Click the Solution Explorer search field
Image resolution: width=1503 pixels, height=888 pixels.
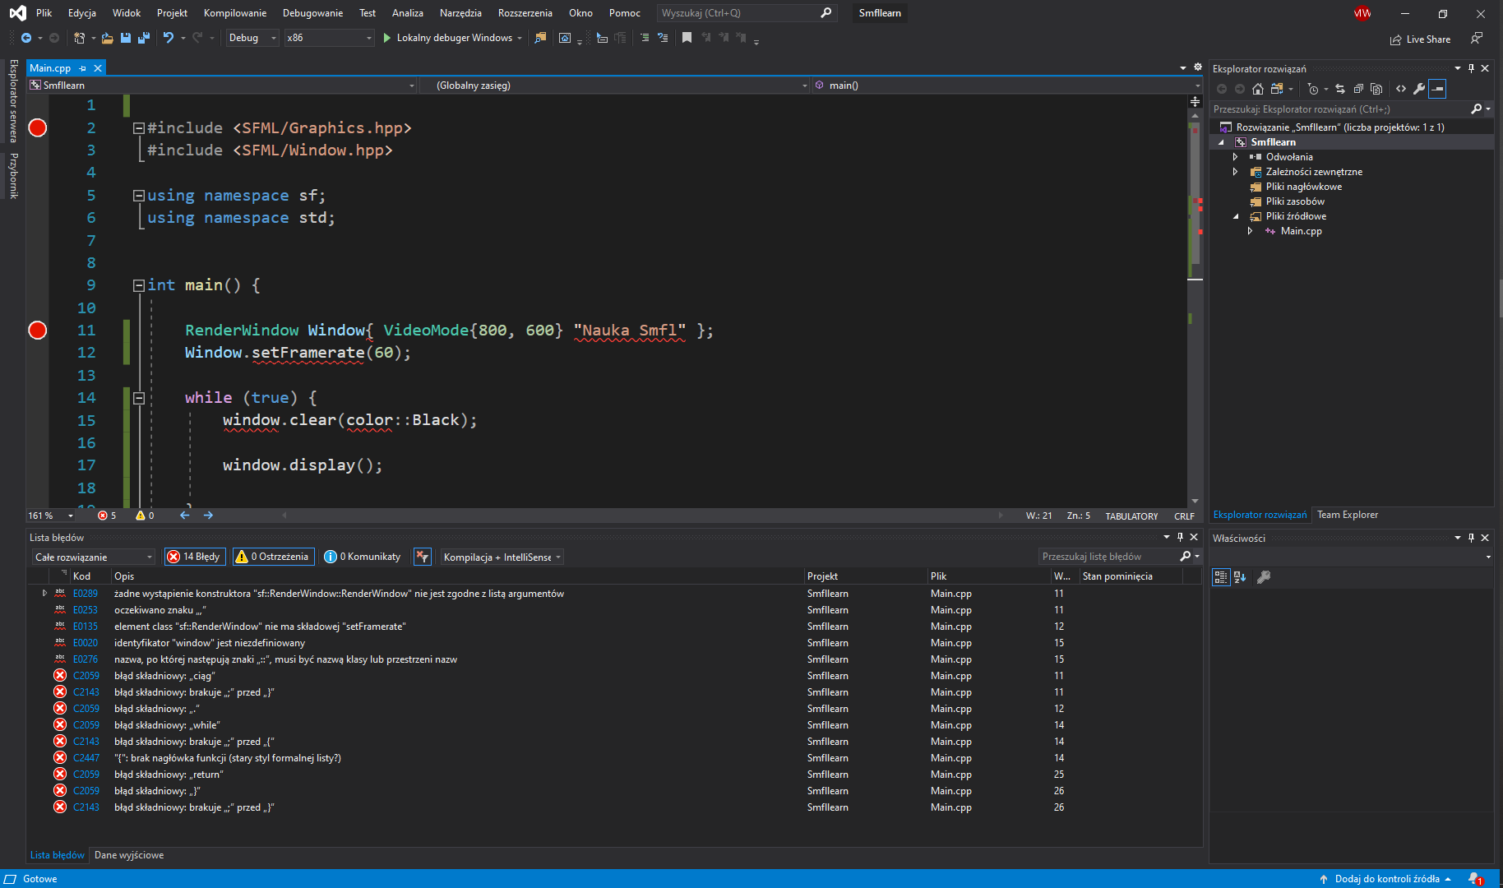coord(1341,109)
